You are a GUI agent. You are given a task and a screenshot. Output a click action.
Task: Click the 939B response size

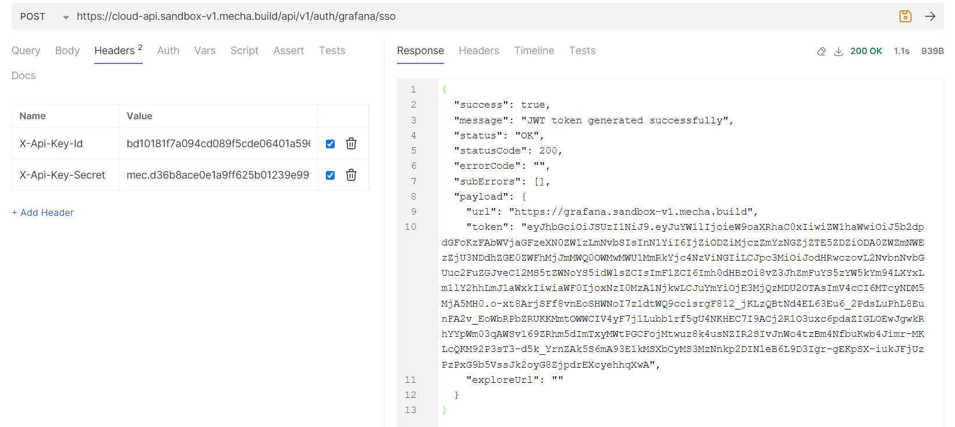(932, 51)
